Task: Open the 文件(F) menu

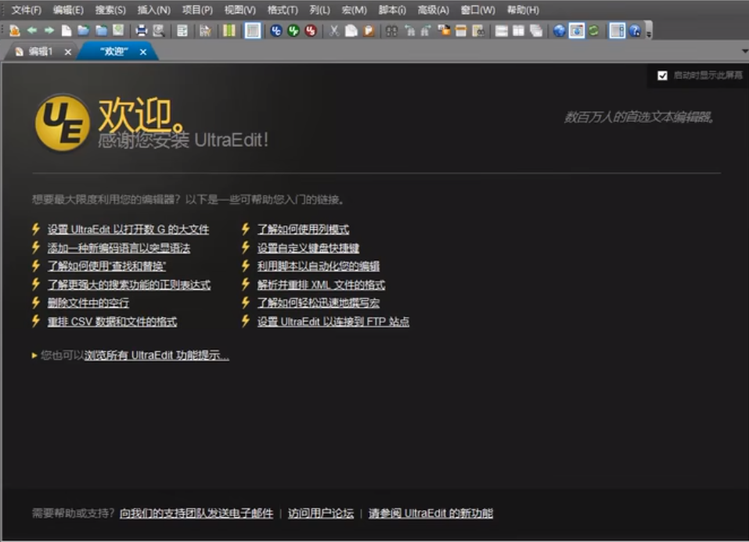Action: pos(27,9)
